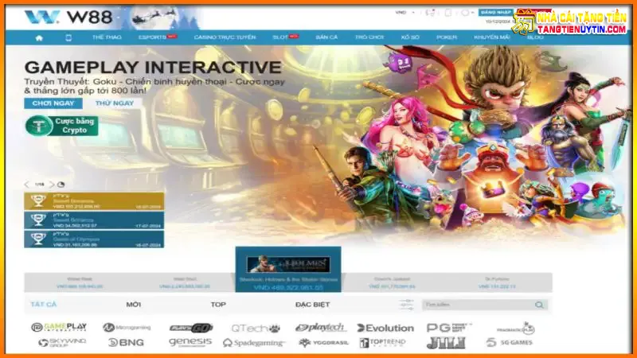
Task: Open the mobile app icon in navbar
Action: [x=68, y=37]
